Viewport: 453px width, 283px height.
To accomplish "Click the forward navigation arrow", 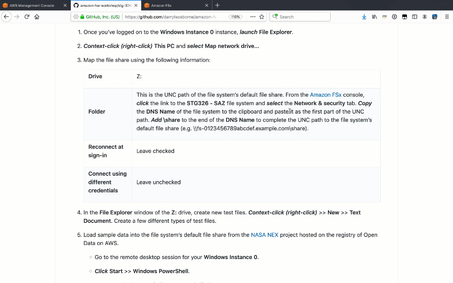I will [17, 17].
